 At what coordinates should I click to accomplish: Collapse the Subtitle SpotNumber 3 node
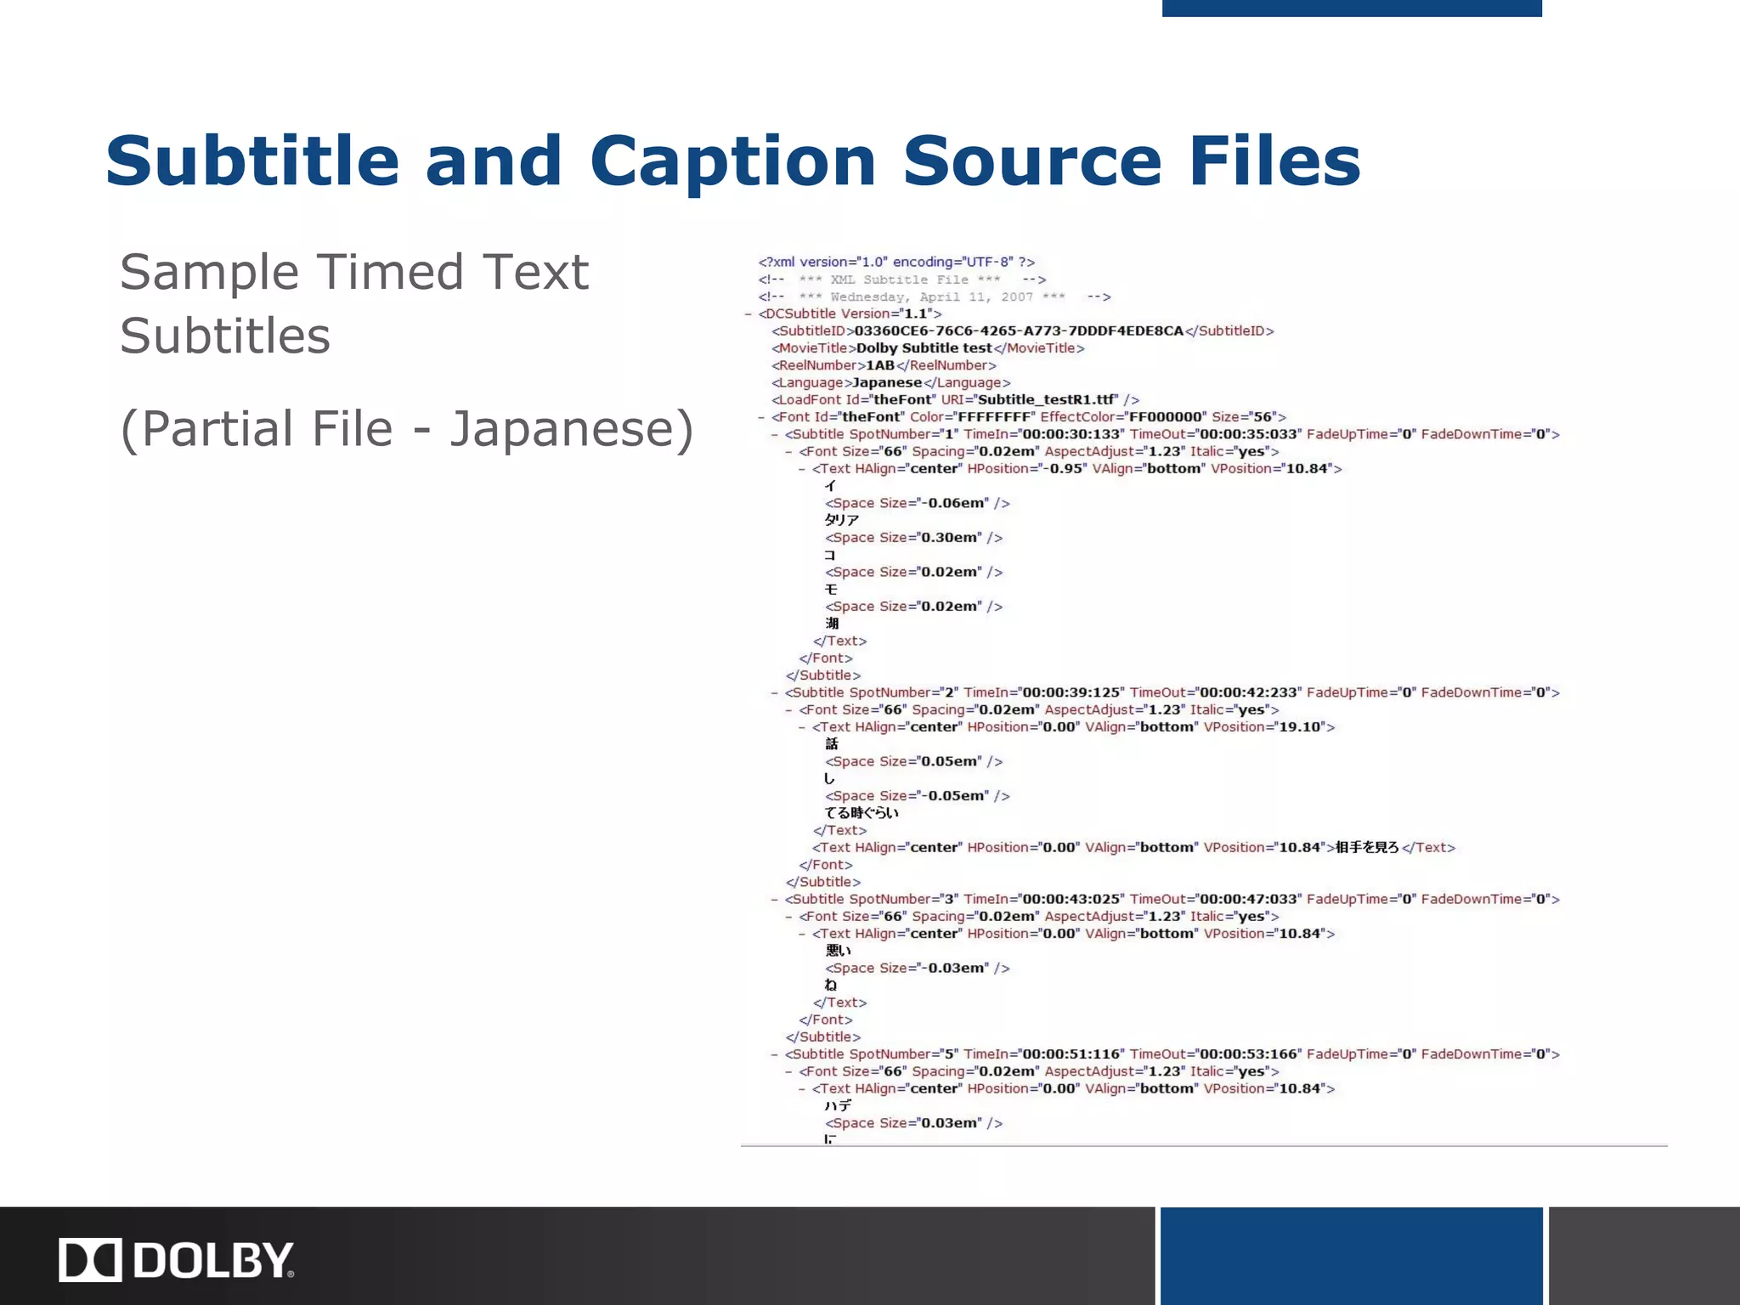point(776,899)
